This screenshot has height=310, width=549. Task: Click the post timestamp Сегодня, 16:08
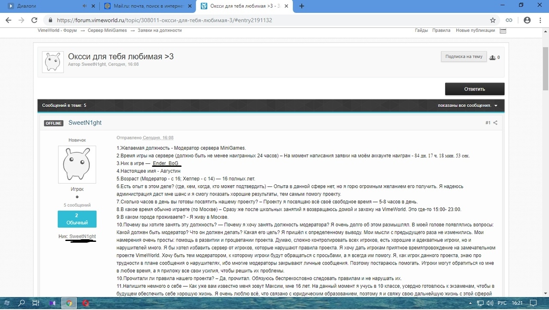[x=158, y=138]
